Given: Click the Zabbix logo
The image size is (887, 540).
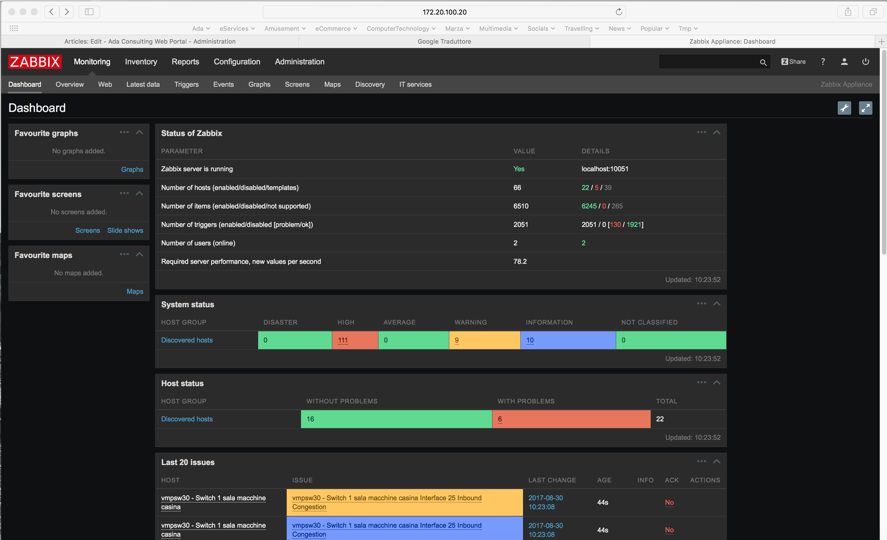Looking at the screenshot, I should tap(35, 62).
